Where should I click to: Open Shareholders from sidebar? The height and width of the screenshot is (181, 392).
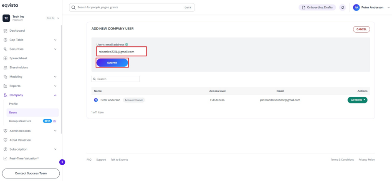click(19, 68)
